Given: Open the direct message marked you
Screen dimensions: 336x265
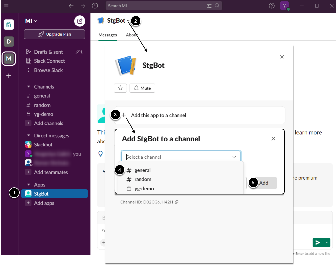Looking at the screenshot, I should [x=54, y=154].
